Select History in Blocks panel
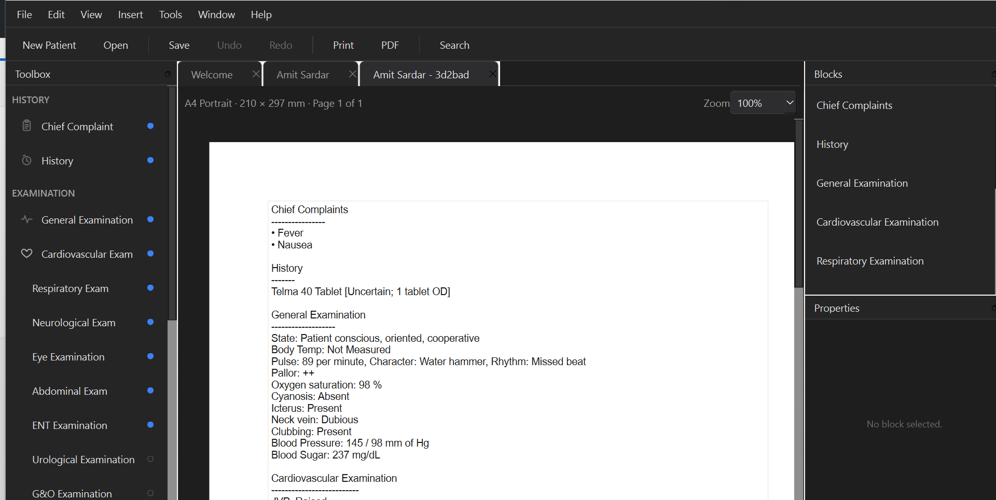The image size is (996, 500). coord(832,144)
